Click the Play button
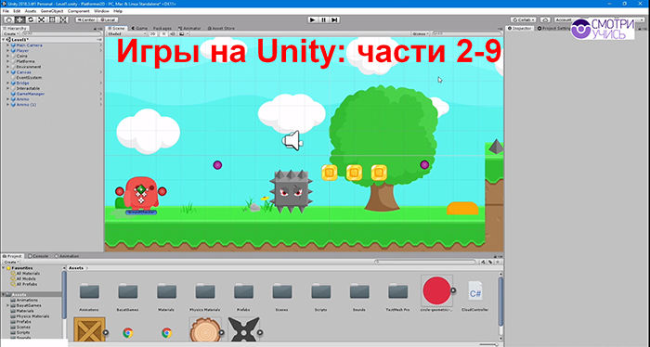 [313, 19]
